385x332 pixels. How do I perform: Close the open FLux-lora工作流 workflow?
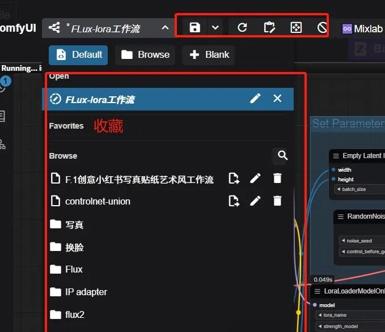277,99
